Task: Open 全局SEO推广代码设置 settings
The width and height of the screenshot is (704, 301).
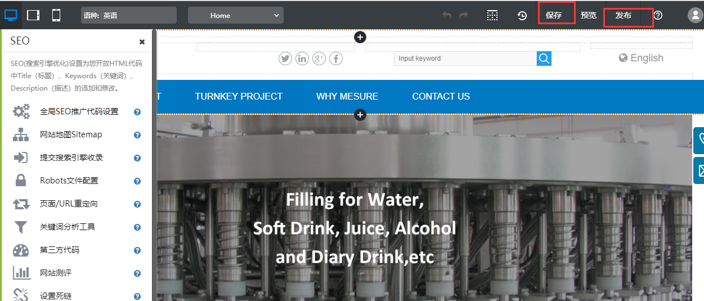Action: coord(79,111)
